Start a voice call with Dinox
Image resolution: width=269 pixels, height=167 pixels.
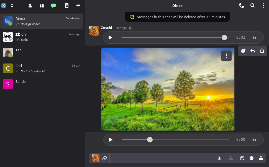click(242, 6)
